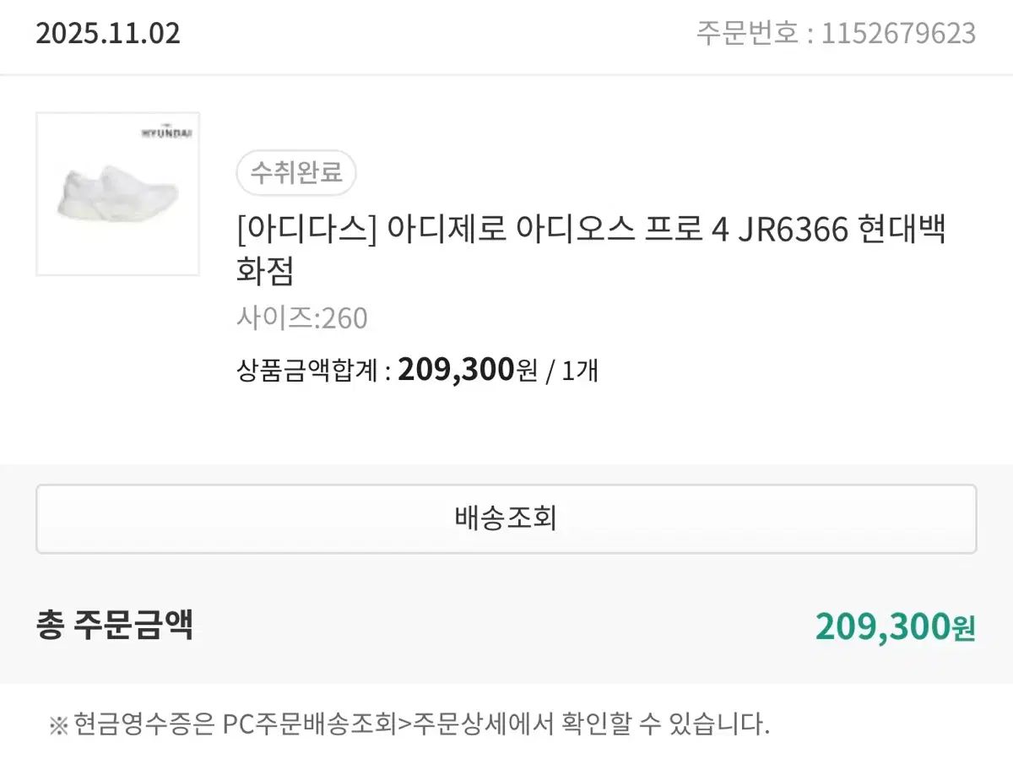Viewport: 1013px width, 775px height.
Task: Open the white Adidas shoe product thumbnail
Action: tap(117, 194)
